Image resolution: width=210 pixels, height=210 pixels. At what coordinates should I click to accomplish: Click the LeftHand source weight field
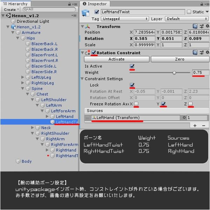197,118
